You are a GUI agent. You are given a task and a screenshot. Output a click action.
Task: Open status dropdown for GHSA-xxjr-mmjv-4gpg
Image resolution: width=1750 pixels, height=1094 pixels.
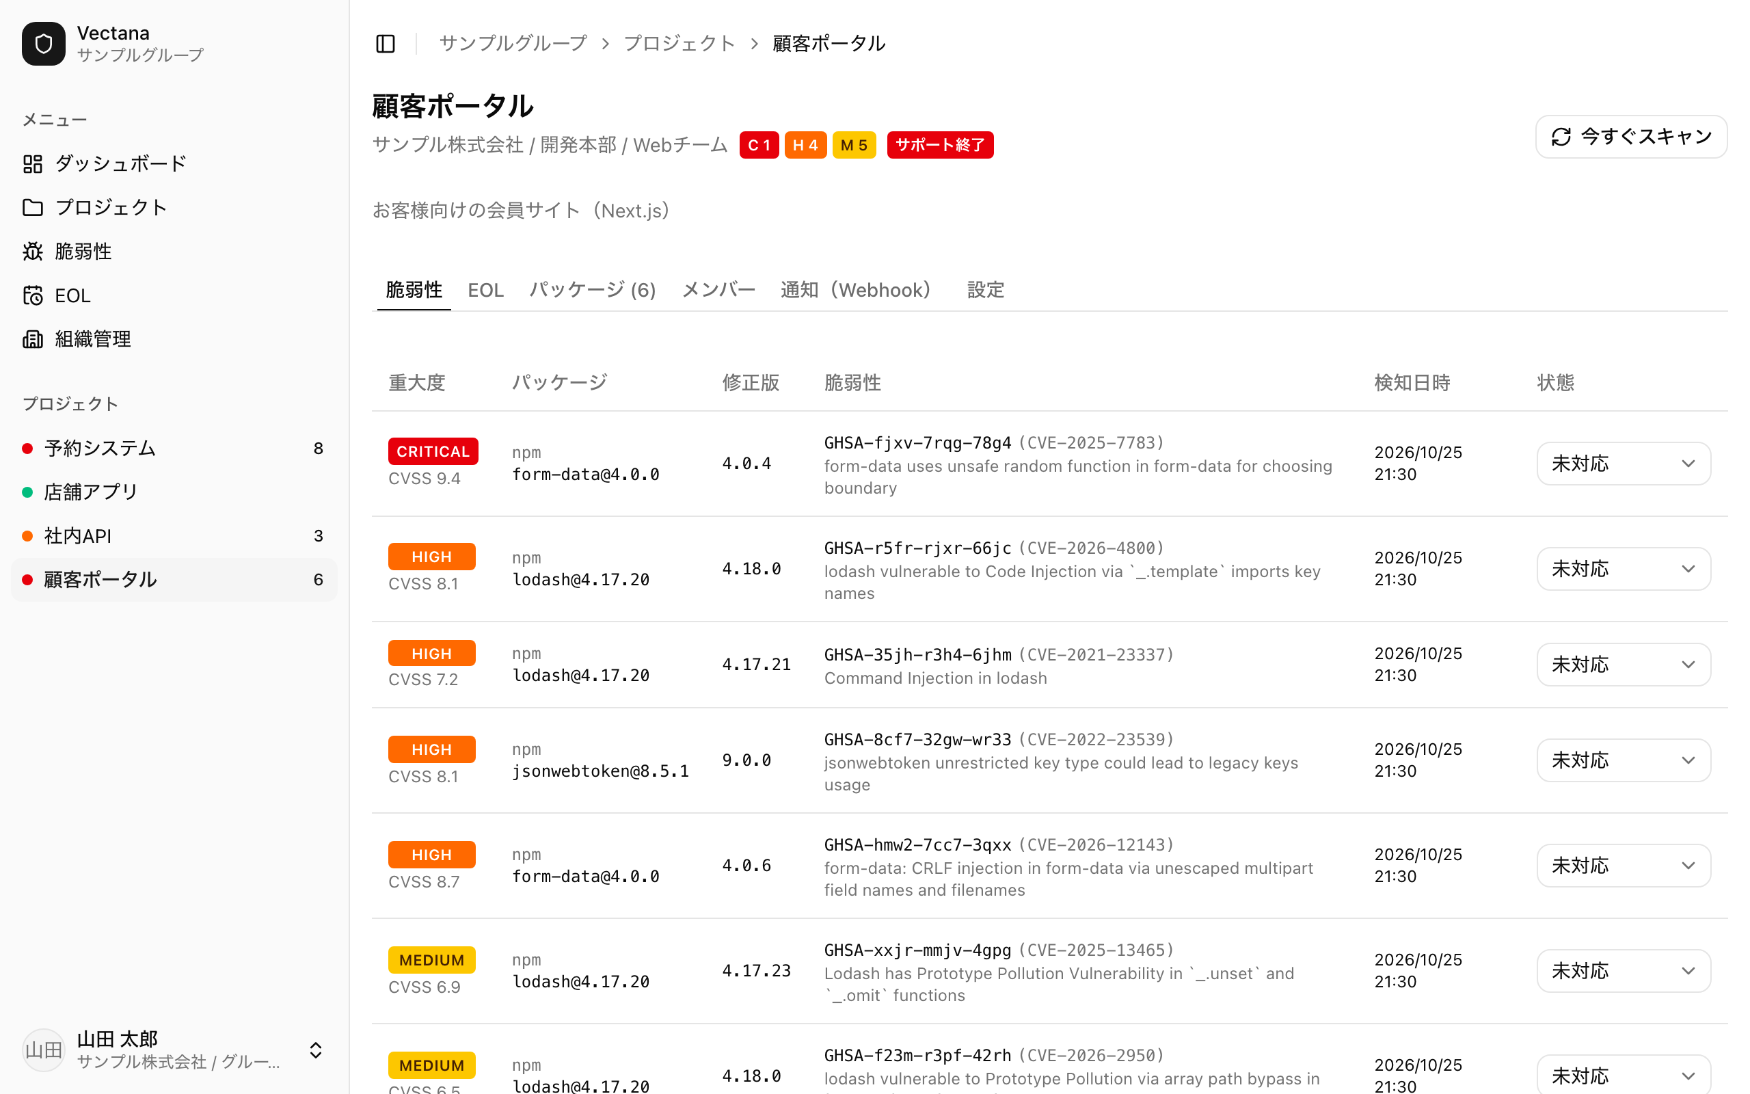1624,970
